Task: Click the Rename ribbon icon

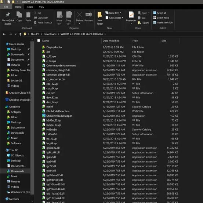Action: pos(88,15)
